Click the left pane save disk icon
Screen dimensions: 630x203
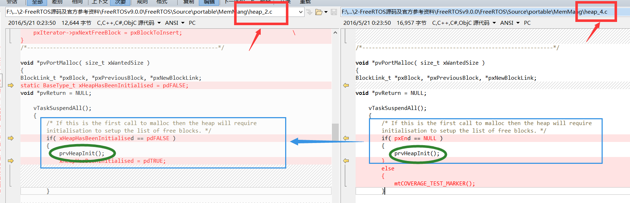click(x=334, y=12)
